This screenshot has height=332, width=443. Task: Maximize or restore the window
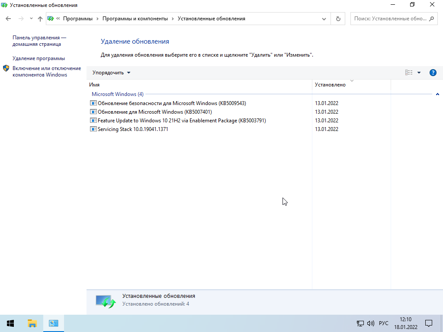tap(412, 5)
